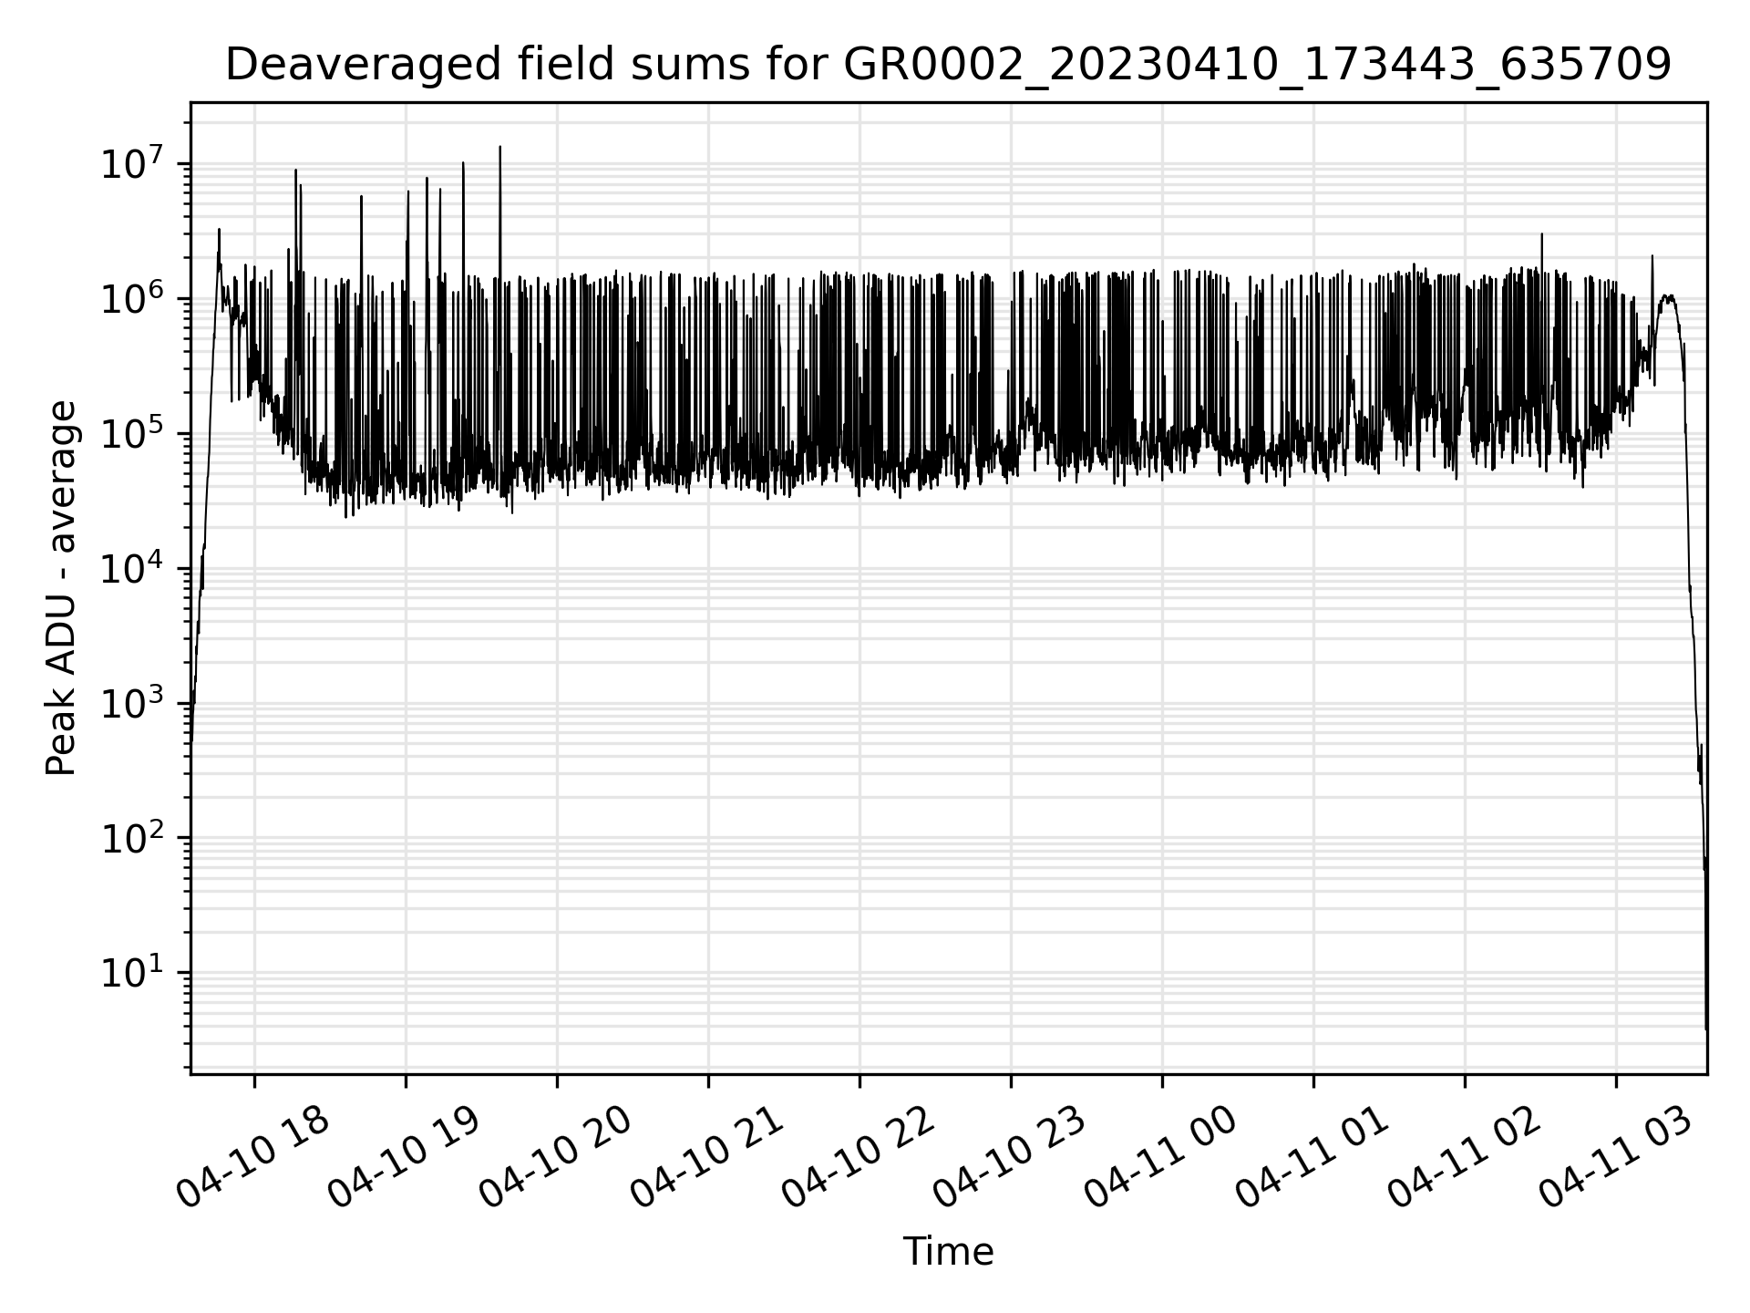This screenshot has height=1313, width=1750.
Task: Click the y-axis label 'Peak ADU - average'
Action: click(x=61, y=588)
